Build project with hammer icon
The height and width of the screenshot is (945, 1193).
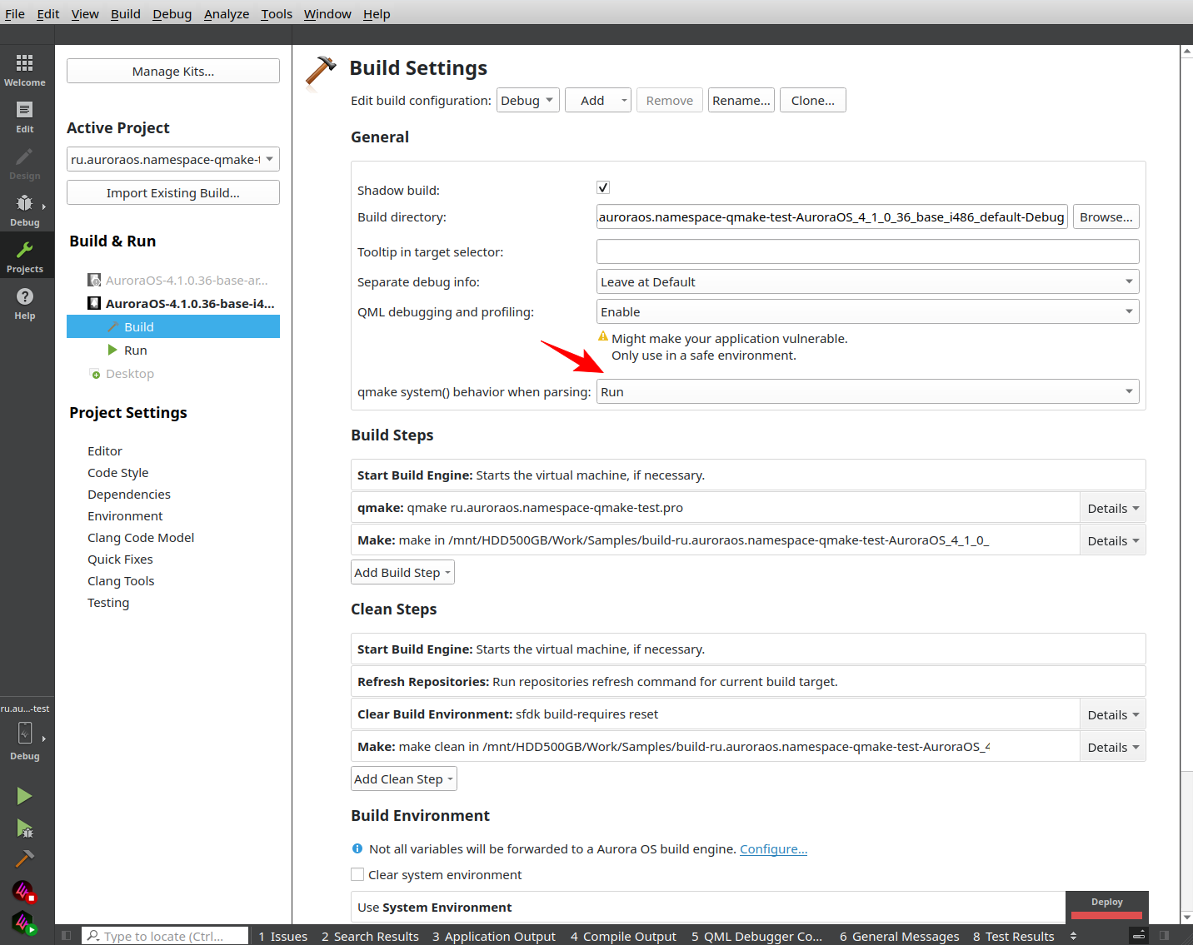(x=24, y=858)
